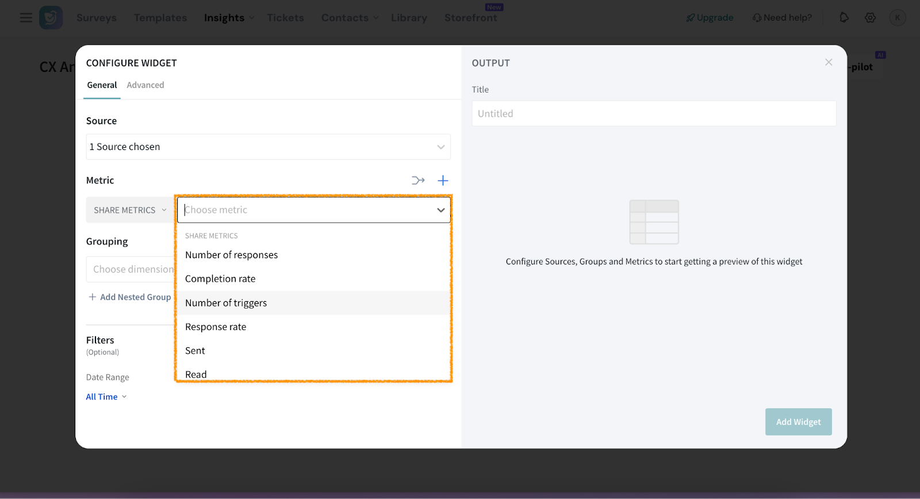920x499 pixels.
Task: Click the Title input field
Action: 654,114
